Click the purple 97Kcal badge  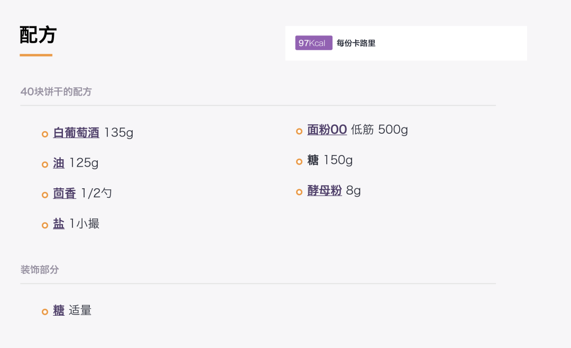(314, 43)
